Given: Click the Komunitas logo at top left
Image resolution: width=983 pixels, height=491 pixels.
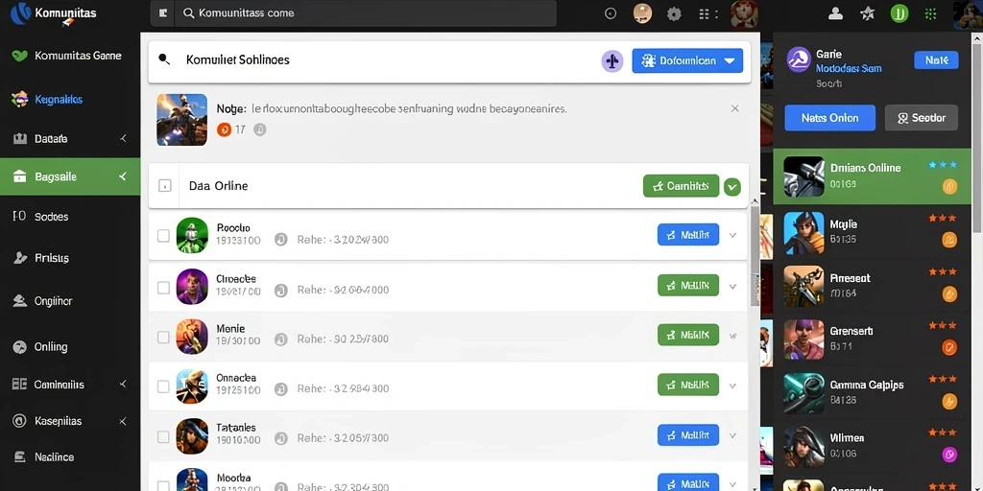Looking at the screenshot, I should pos(21,12).
